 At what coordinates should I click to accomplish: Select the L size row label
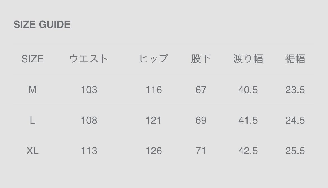pyautogui.click(x=33, y=120)
